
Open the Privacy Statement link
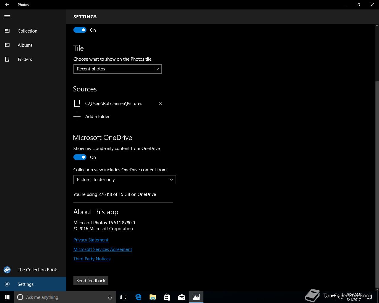91,240
